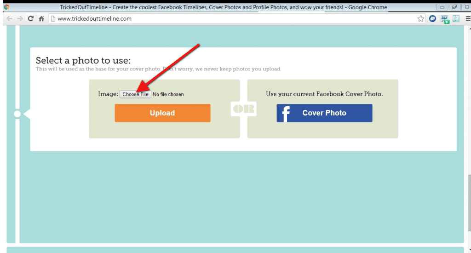
Task: Bookmark this page with the star icon
Action: tap(420, 18)
